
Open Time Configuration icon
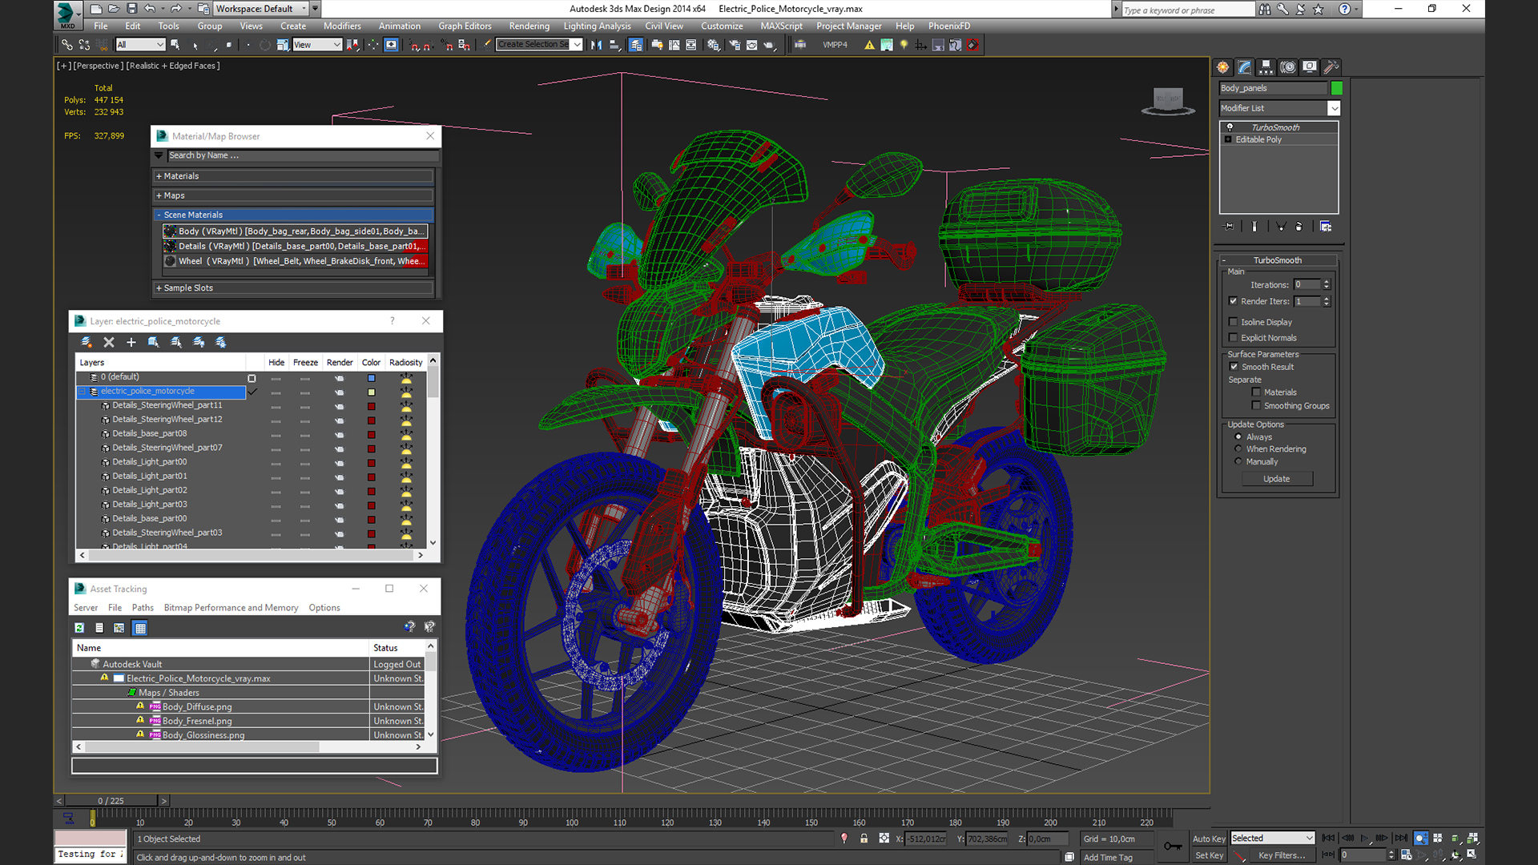tap(1406, 855)
